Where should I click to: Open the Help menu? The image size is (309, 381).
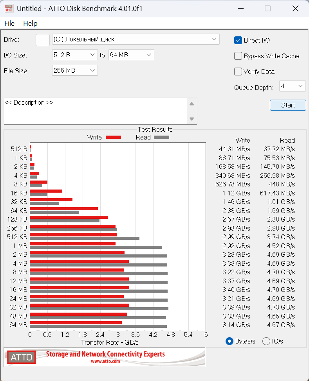[30, 23]
